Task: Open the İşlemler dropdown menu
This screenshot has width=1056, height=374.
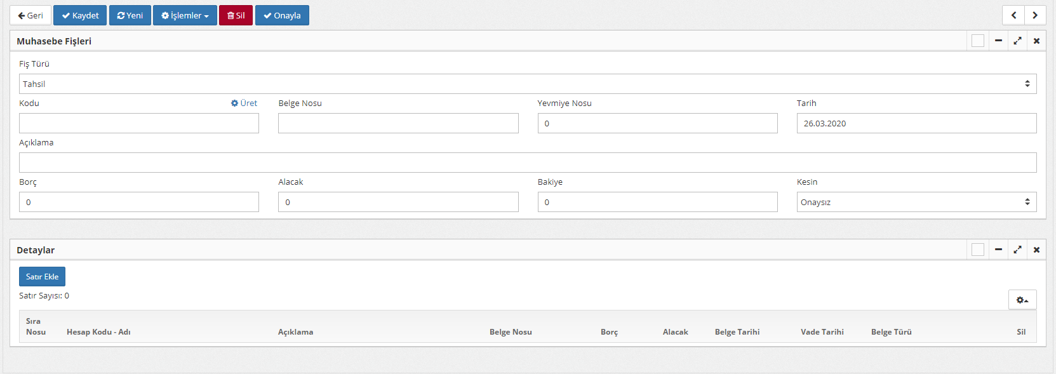Action: [185, 15]
